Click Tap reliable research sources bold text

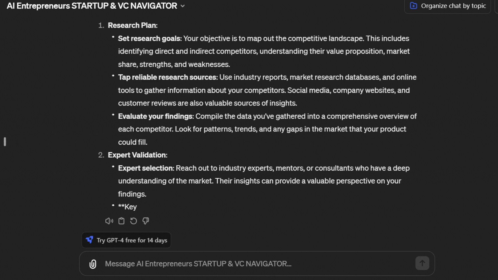click(x=167, y=77)
